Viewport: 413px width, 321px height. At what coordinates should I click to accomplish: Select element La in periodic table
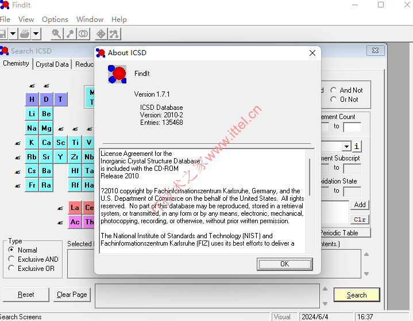point(75,208)
